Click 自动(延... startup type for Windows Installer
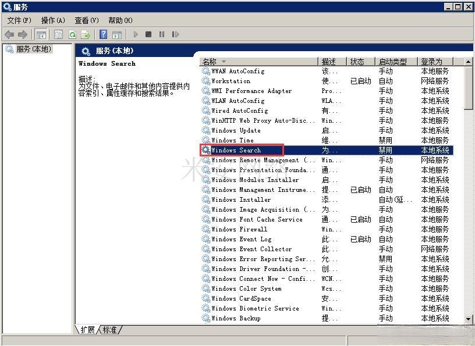 pos(395,200)
